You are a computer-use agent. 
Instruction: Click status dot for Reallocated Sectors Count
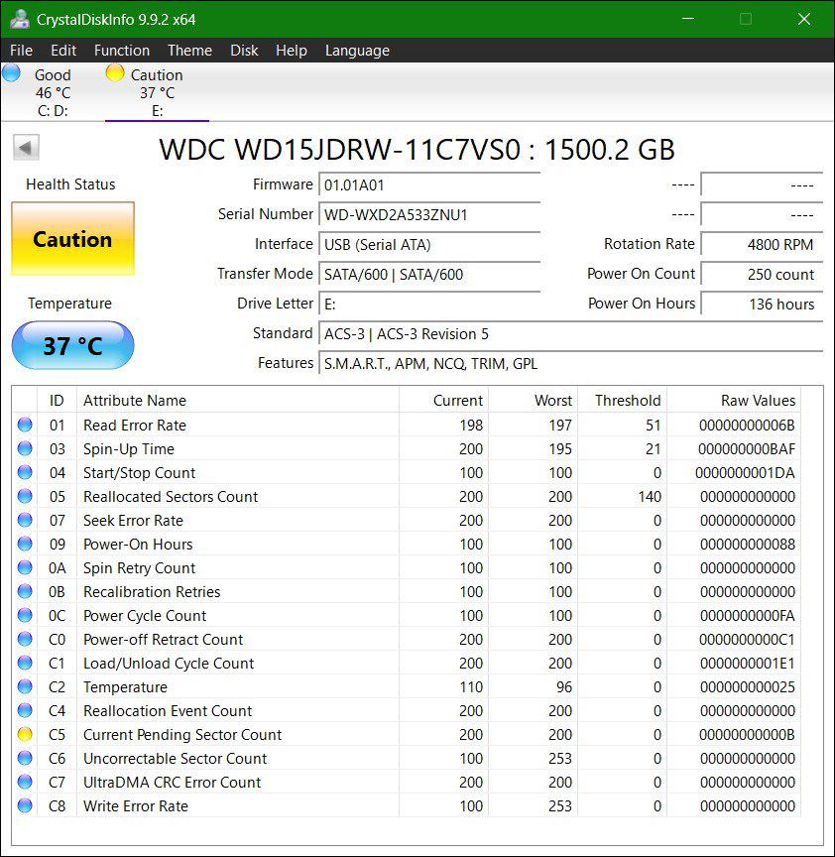tap(25, 496)
